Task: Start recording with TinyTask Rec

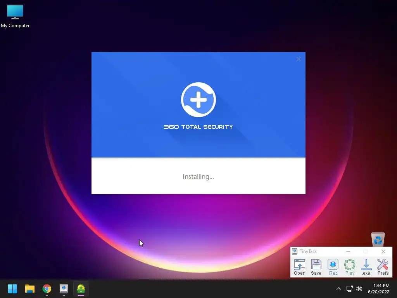Action: click(x=333, y=267)
